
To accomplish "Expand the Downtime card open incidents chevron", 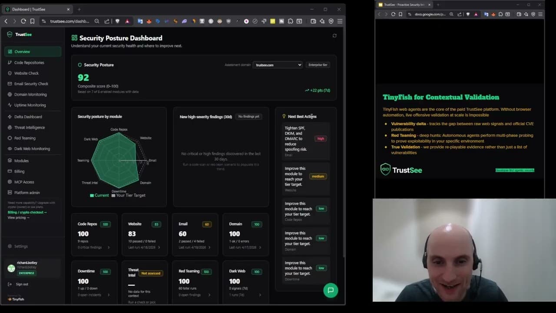I will (109, 295).
